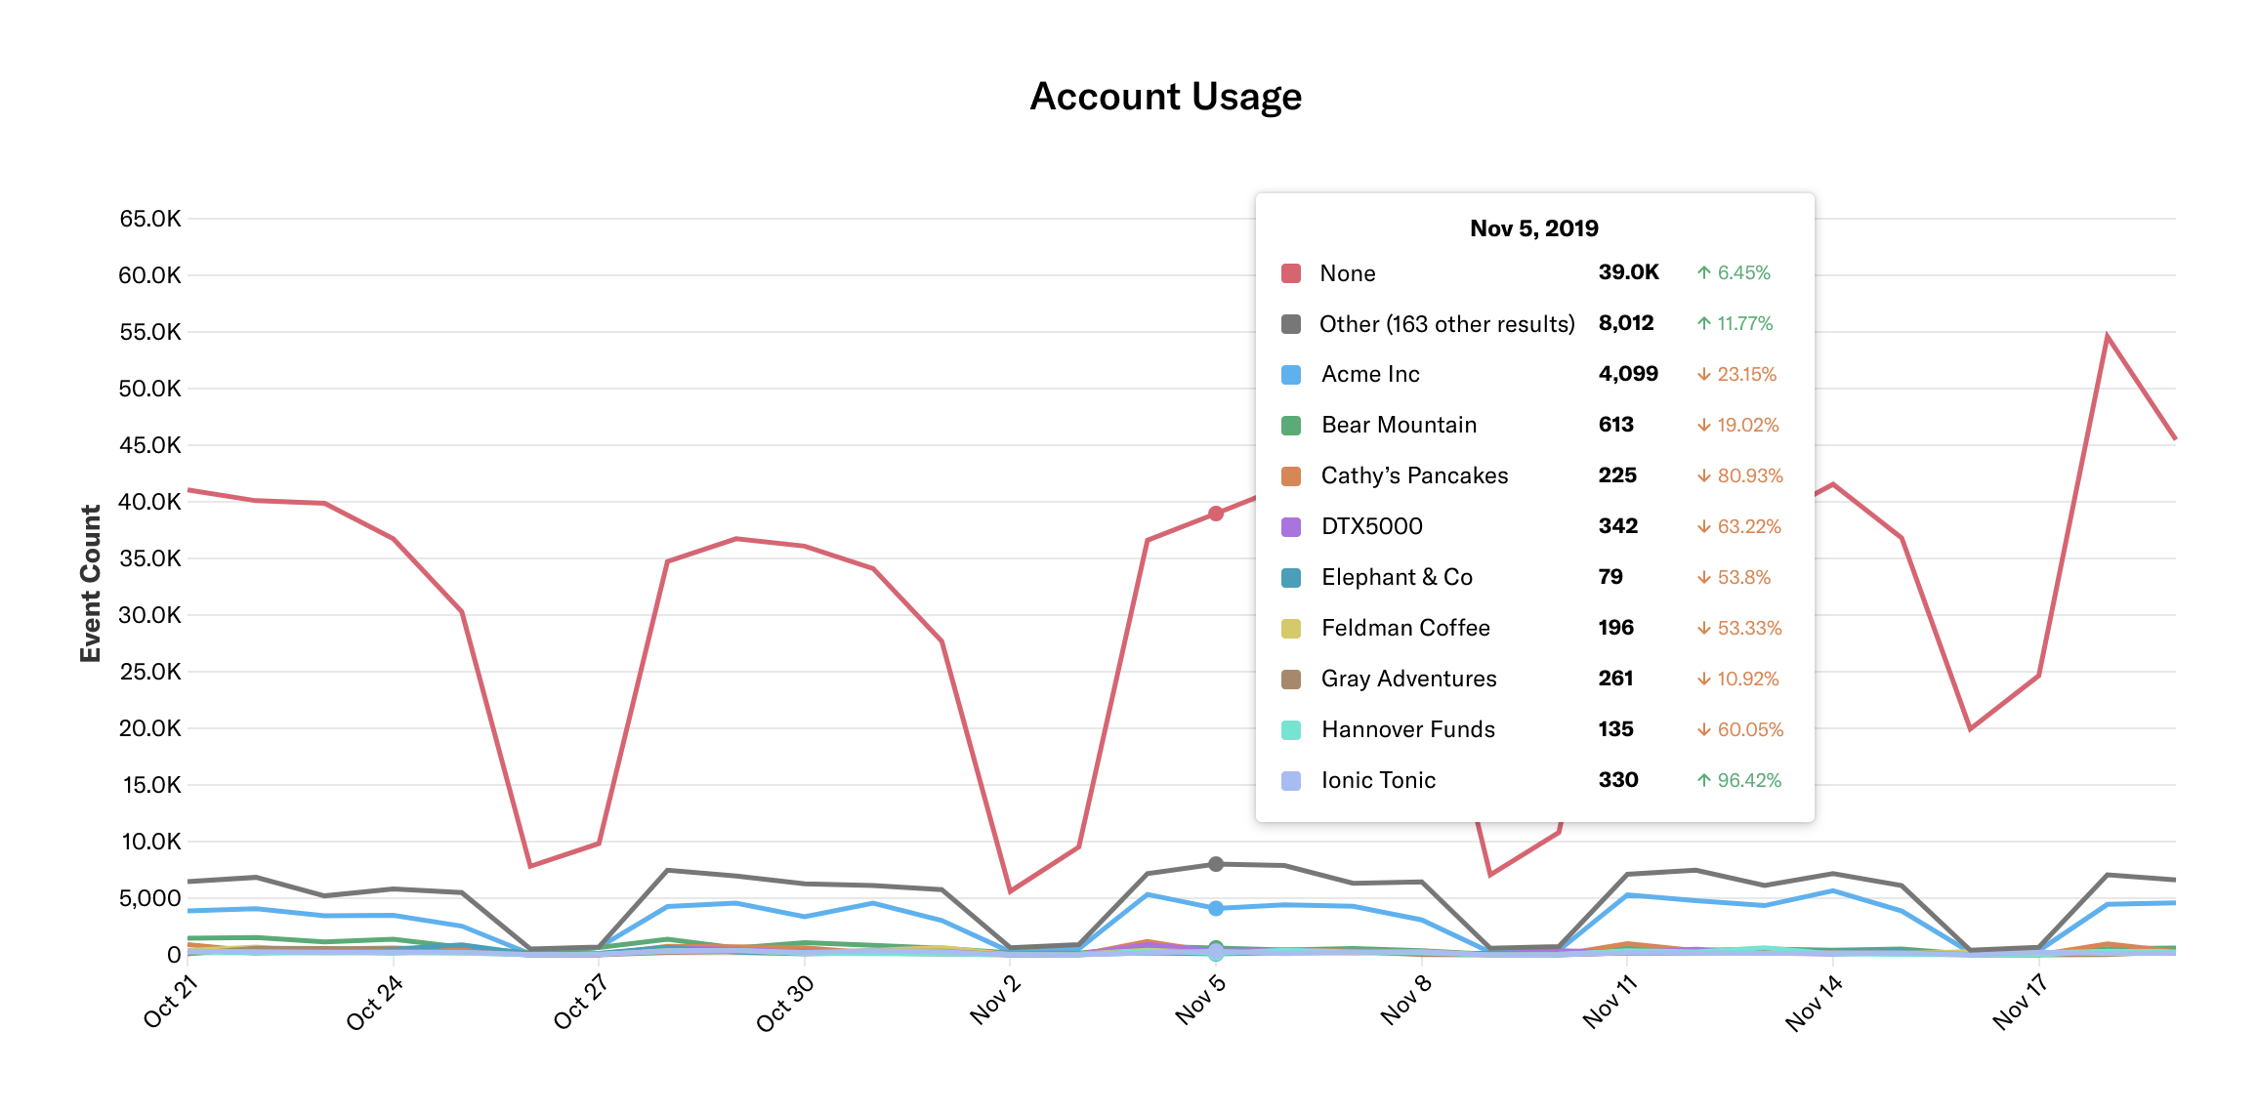Screen dimensions: 2258x1113
Task: Click the Event Count y-axis label
Action: [x=91, y=584]
